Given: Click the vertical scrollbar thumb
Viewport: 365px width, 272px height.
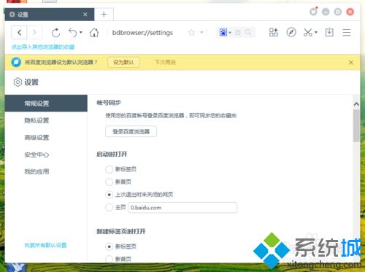Looking at the screenshot, I should [356, 125].
